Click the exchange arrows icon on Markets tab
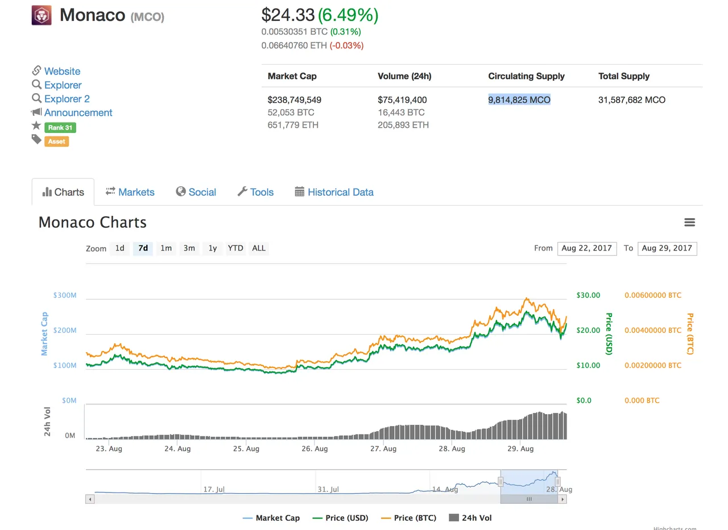 tap(110, 191)
